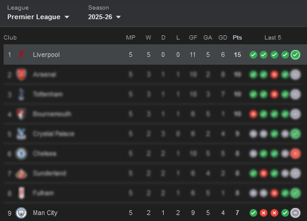Select the Sunderland table row
The height and width of the screenshot is (221, 307).
(152, 173)
